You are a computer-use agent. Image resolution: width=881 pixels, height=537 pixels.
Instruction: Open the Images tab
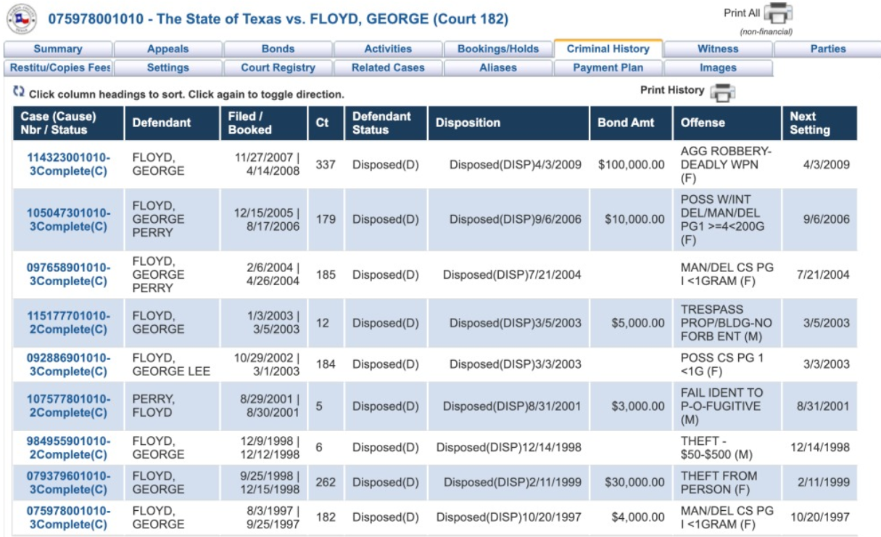[718, 68]
